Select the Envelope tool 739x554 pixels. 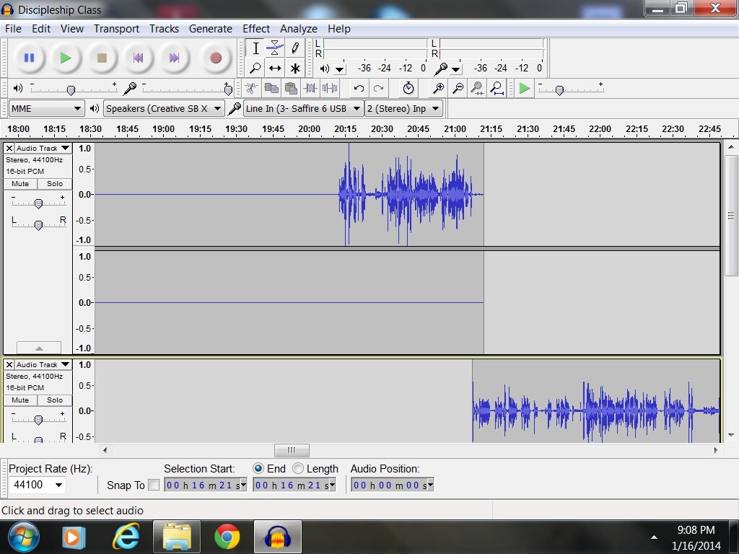pos(275,48)
